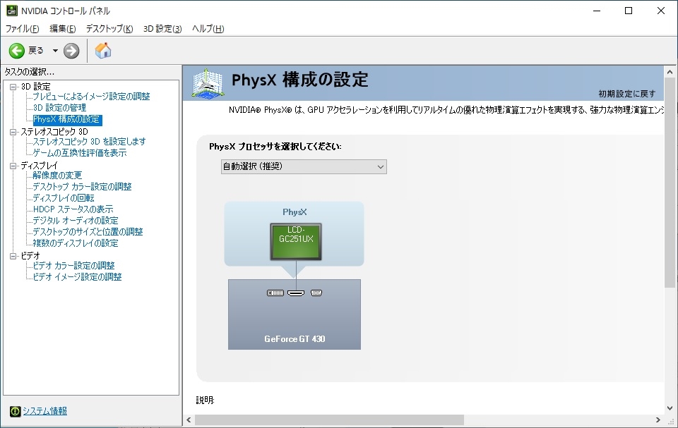
Task: Select プレビューによるイメージ設定の調整
Action: coord(91,97)
